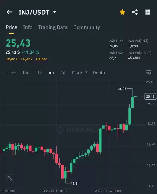The image size is (157, 194).
Task: Tap the fullscreen expand chart icon
Action: (x=10, y=178)
